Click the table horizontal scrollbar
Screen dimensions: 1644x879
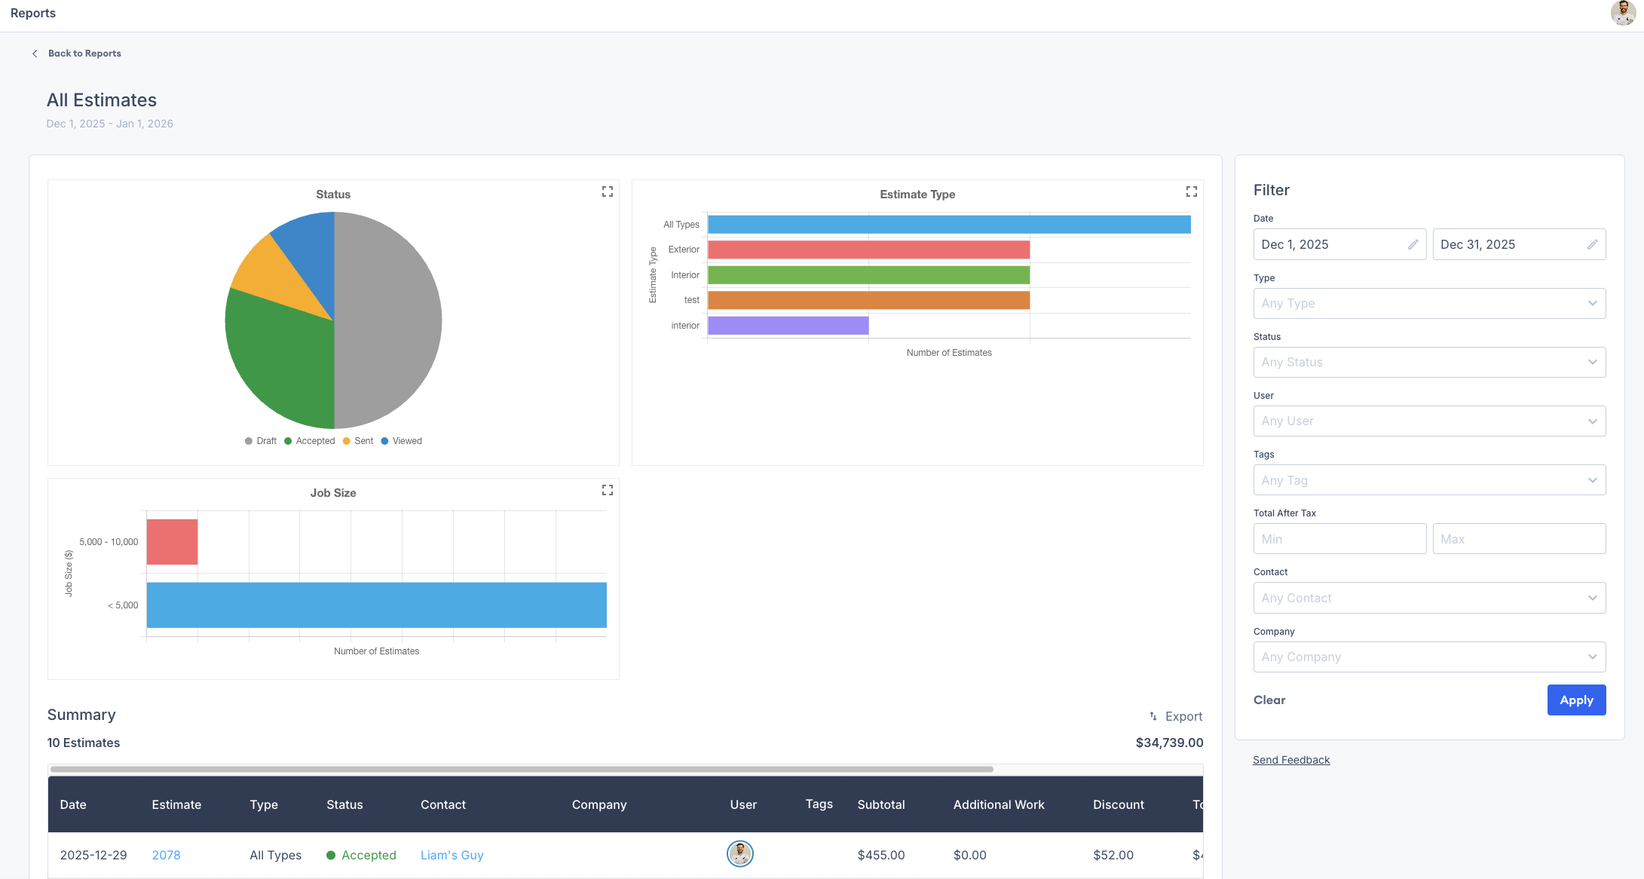522,769
